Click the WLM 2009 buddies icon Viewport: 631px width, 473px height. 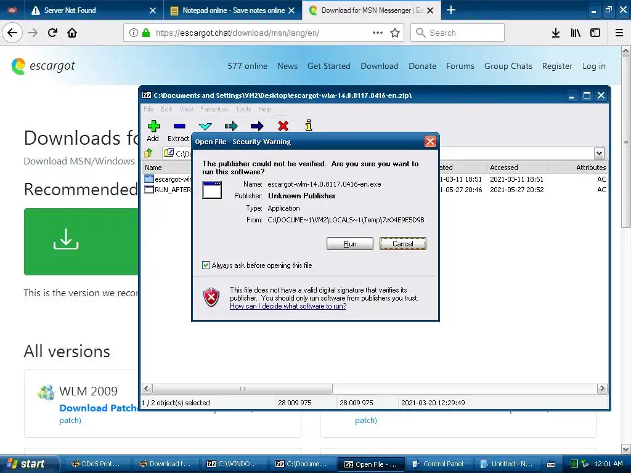(46, 392)
